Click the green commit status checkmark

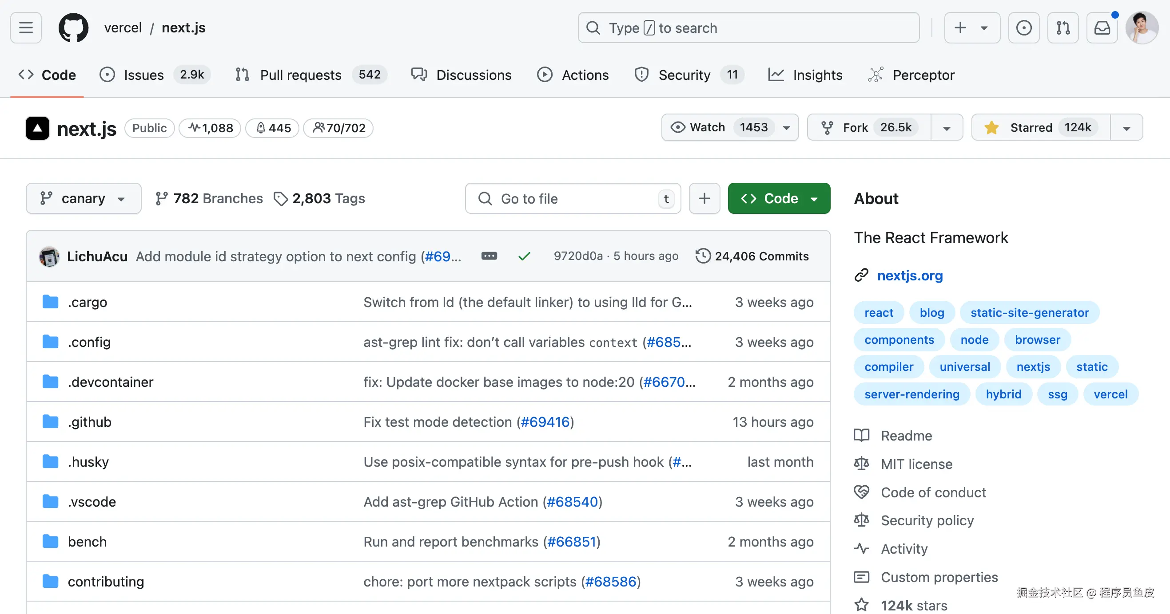point(524,256)
